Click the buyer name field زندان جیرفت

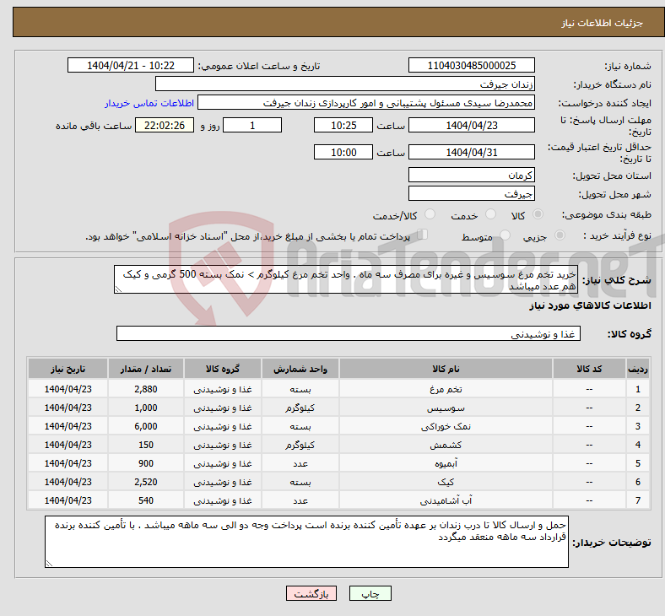pos(345,84)
